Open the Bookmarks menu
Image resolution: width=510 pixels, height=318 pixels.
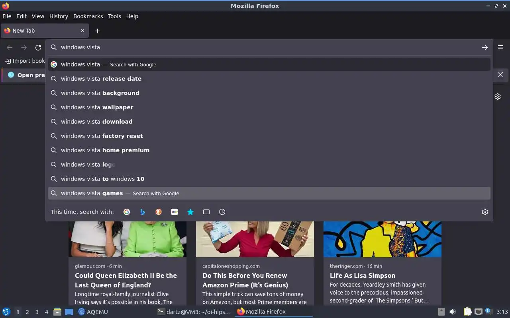coord(88,16)
